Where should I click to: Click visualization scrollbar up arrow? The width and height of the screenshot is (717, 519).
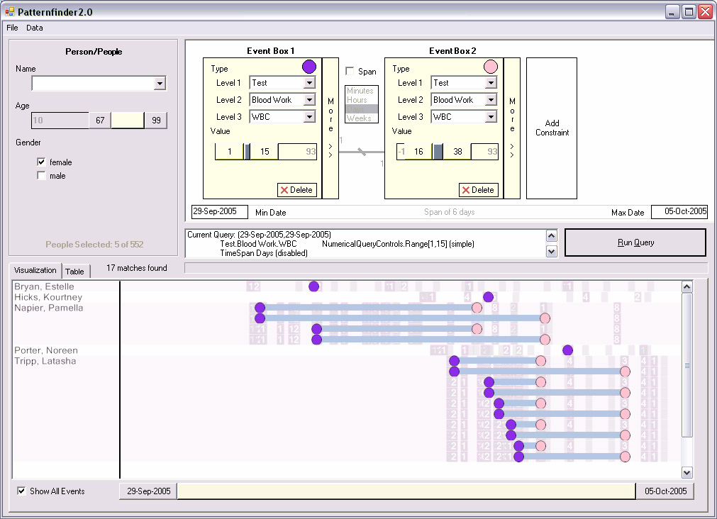pyautogui.click(x=687, y=287)
